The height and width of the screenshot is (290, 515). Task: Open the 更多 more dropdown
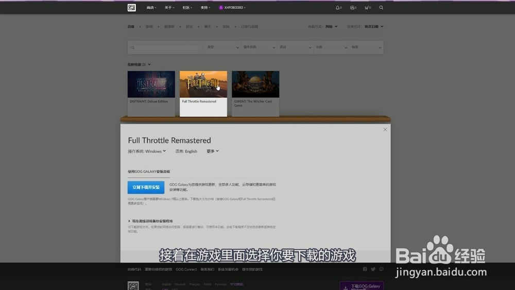213,151
